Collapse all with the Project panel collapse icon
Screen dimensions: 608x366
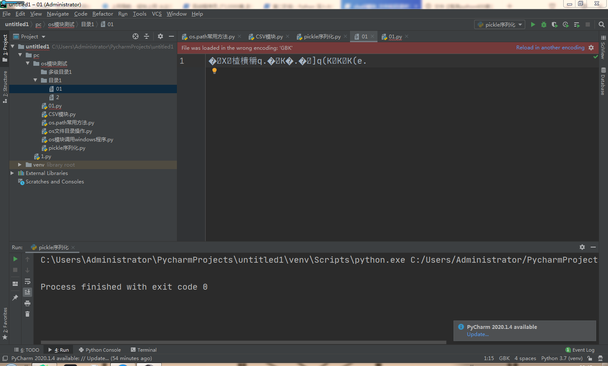click(x=147, y=36)
